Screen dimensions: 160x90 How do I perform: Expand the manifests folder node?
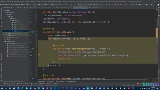pos(5,12)
